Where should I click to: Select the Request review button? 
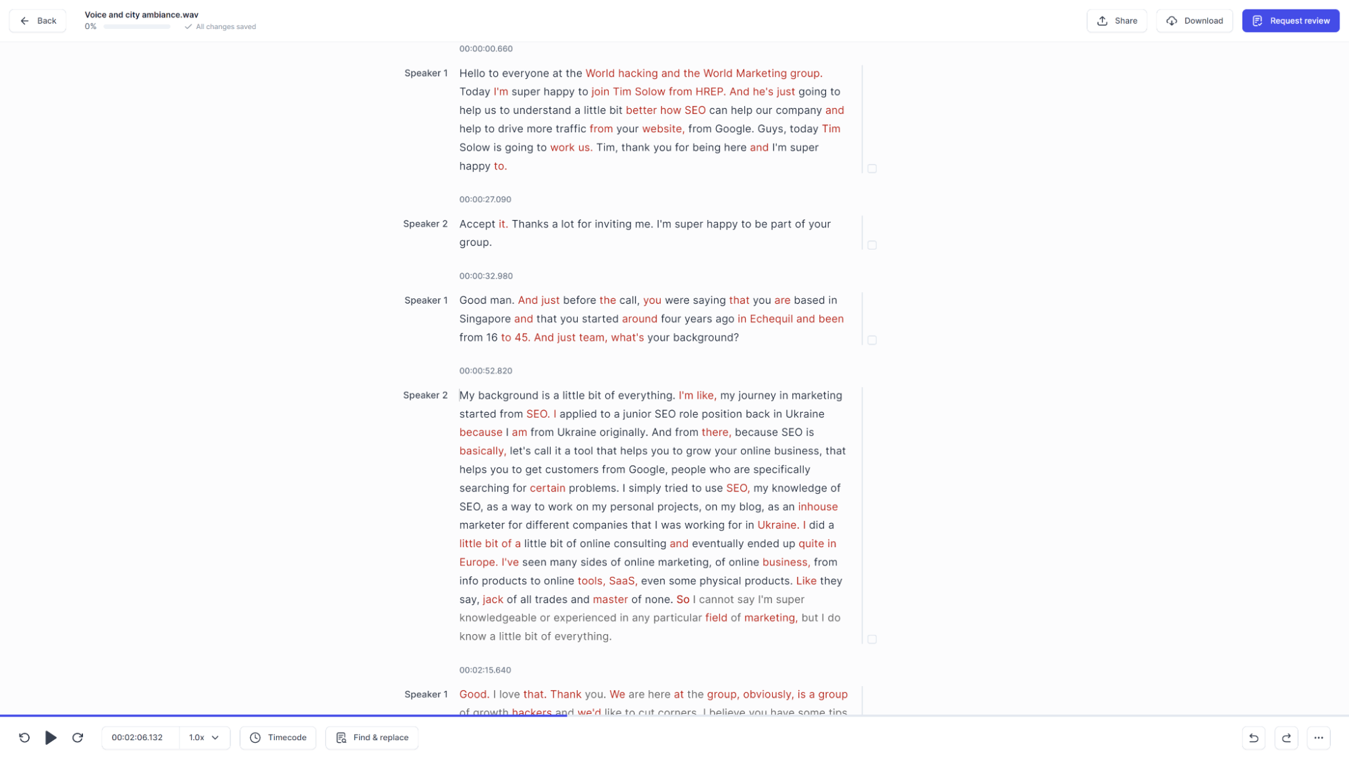[1291, 20]
